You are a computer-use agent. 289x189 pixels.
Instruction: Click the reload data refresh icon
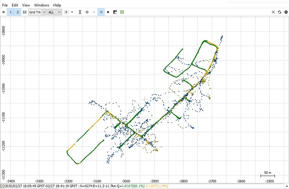pyautogui.click(x=280, y=12)
